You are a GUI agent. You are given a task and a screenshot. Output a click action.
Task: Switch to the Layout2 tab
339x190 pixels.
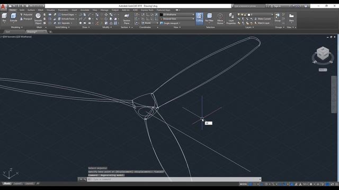(x=29, y=184)
